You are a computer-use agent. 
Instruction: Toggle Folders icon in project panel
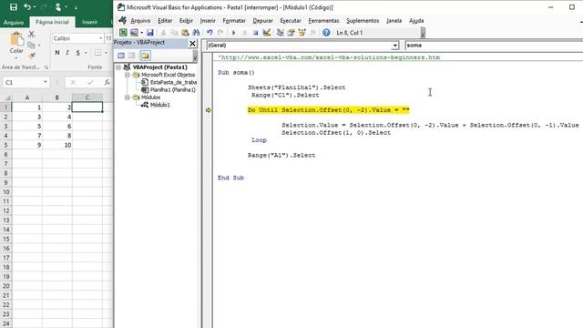coord(145,56)
